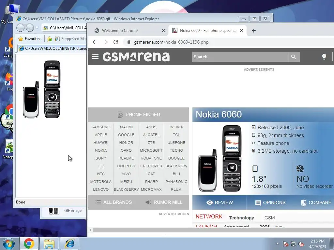Open the MOTOROLA brand link
This screenshot has height=250, width=334.
(x=101, y=182)
